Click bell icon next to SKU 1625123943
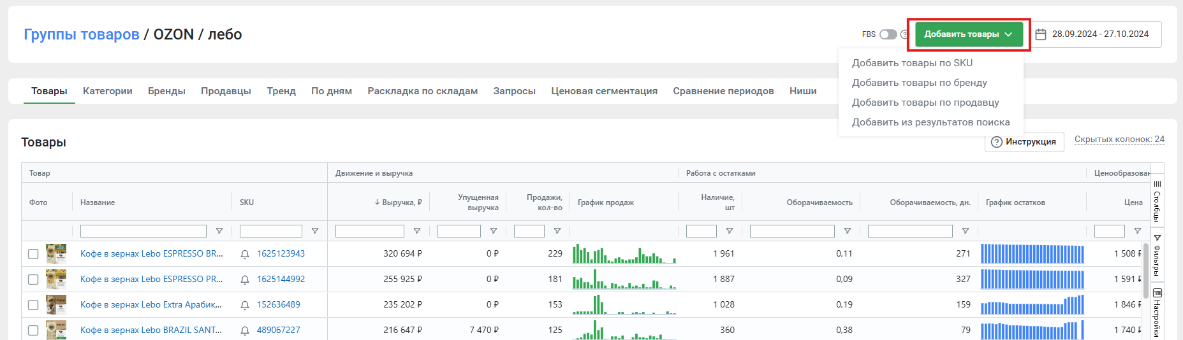1183x340 pixels. click(245, 254)
